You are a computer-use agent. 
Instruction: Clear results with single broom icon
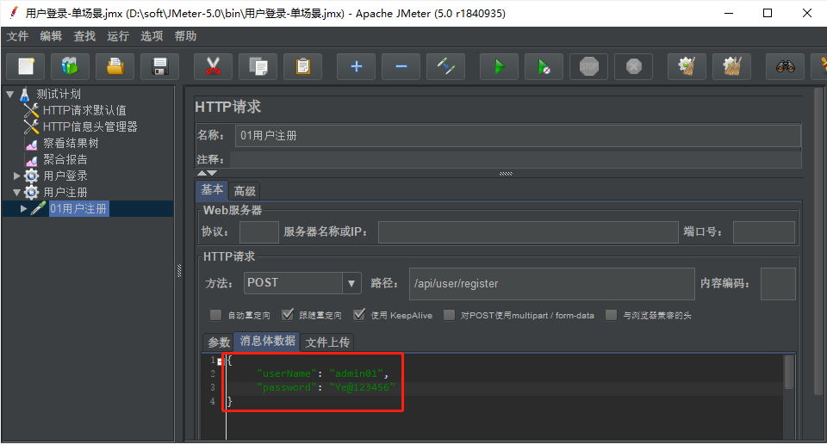[x=687, y=66]
